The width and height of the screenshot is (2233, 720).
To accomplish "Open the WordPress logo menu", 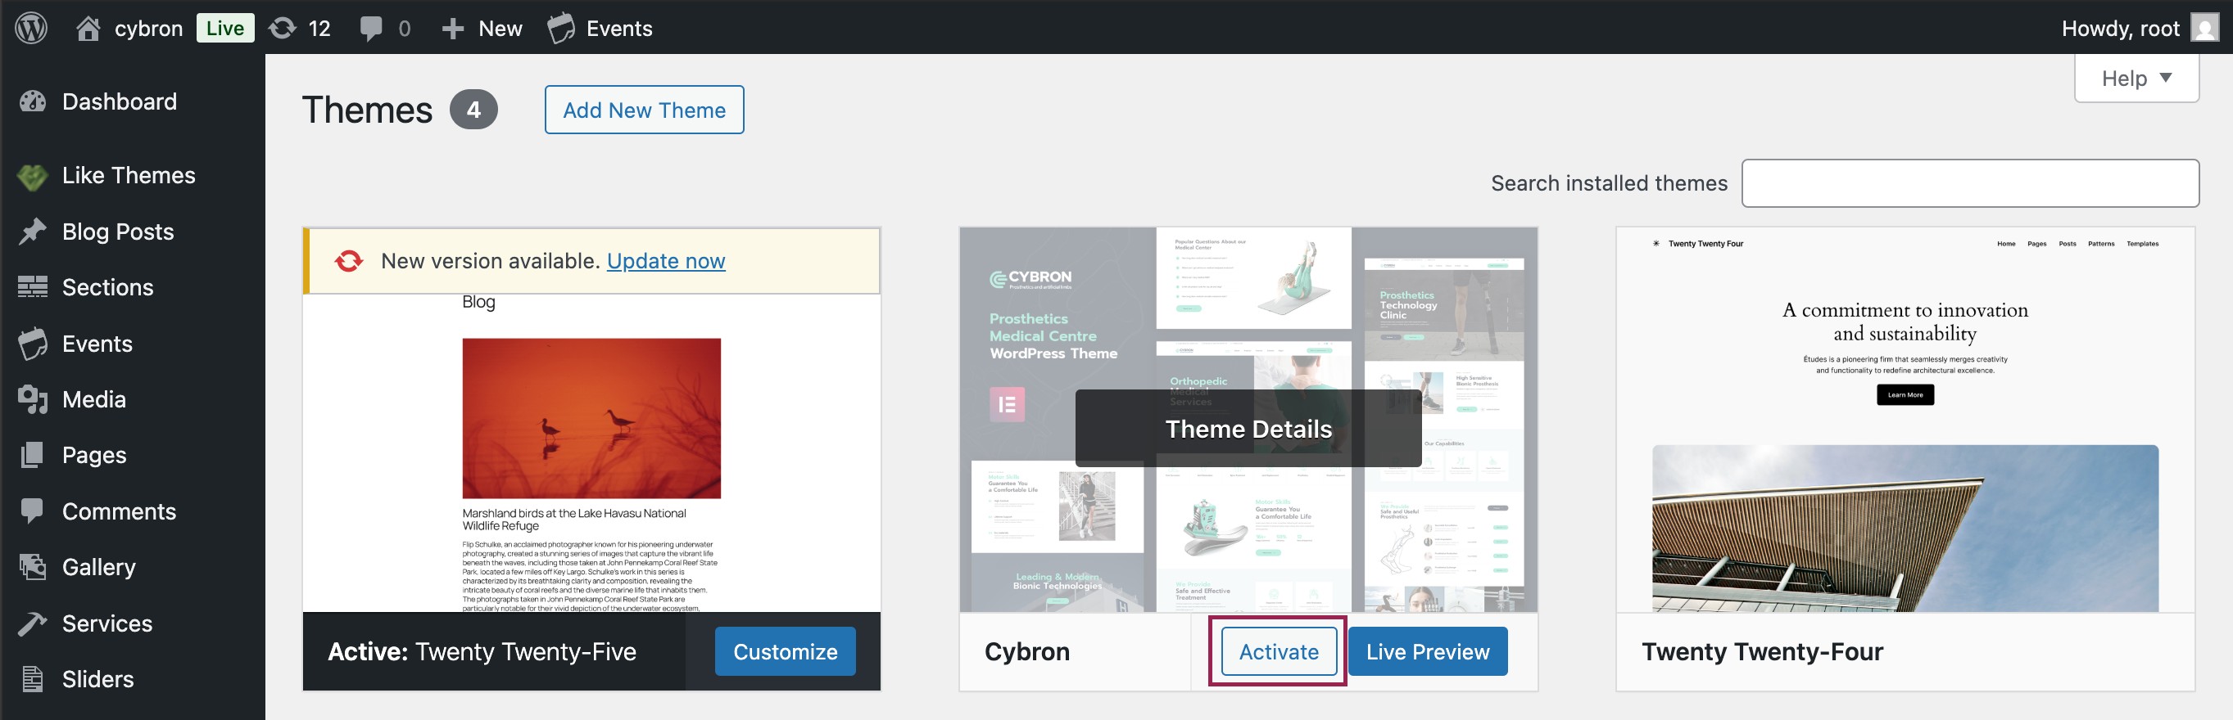I will pos(31,28).
